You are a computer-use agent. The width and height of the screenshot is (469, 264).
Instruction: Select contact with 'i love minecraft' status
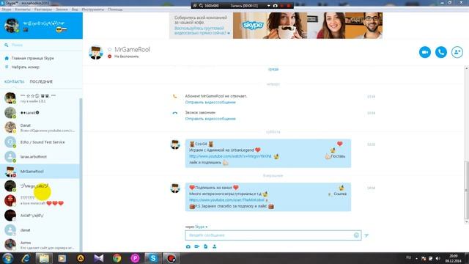[40, 200]
